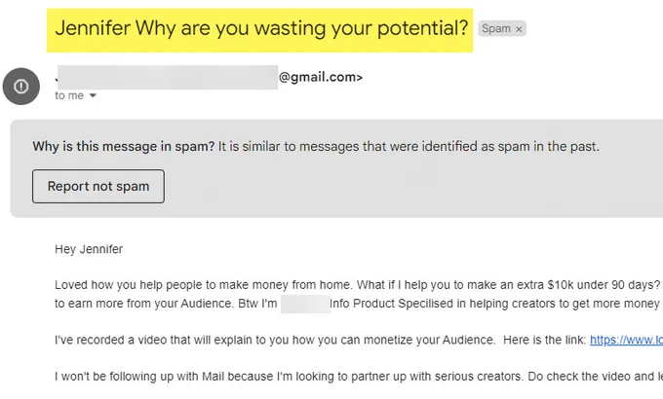This screenshot has height=399, width=663.
Task: Click the blurred name after "Btw I'm"
Action: pos(305,304)
